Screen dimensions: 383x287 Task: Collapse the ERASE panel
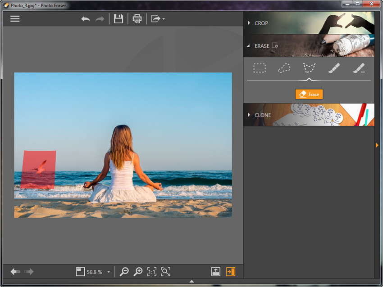click(248, 46)
